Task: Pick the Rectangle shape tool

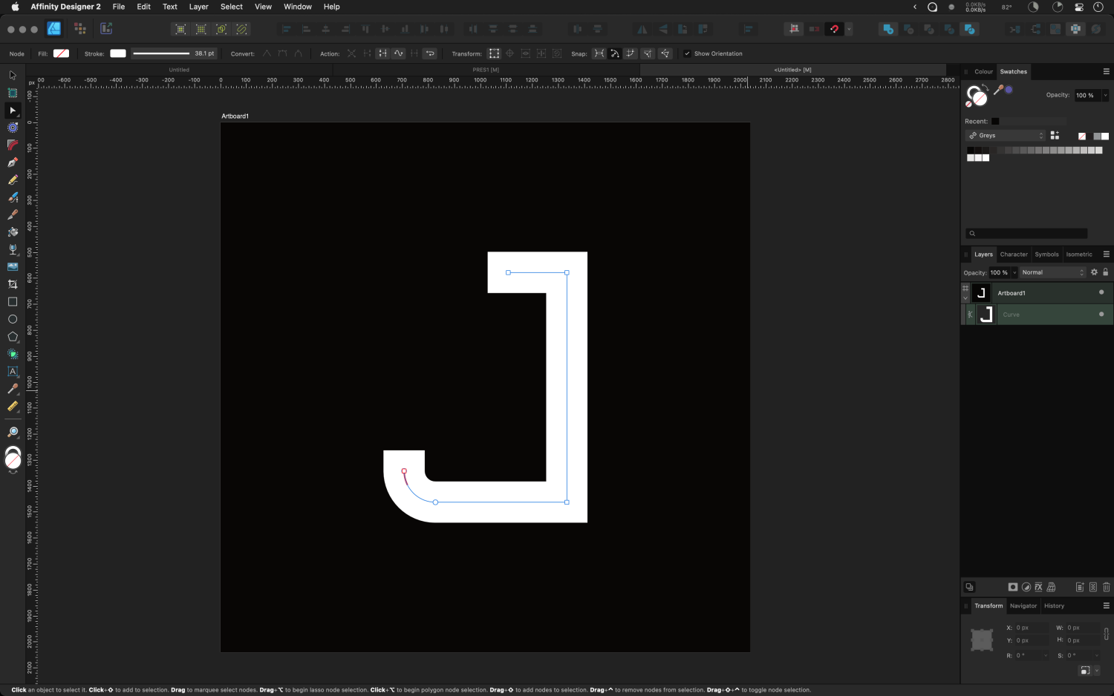Action: tap(13, 302)
